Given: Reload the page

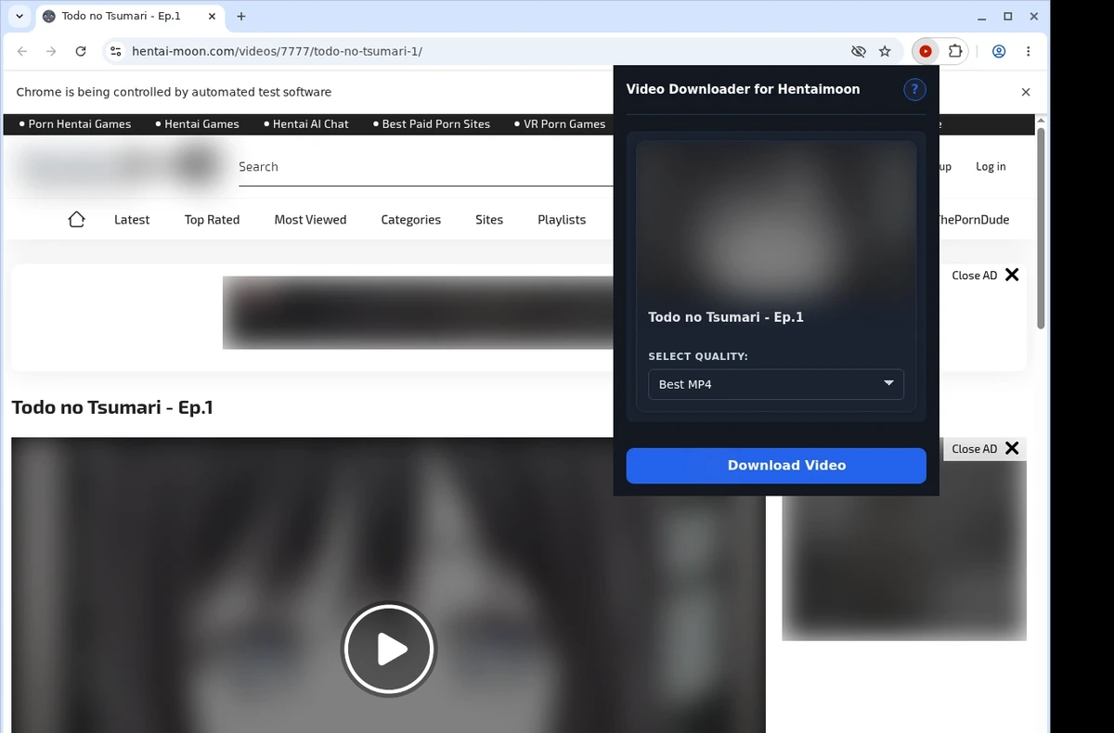Looking at the screenshot, I should (x=81, y=51).
